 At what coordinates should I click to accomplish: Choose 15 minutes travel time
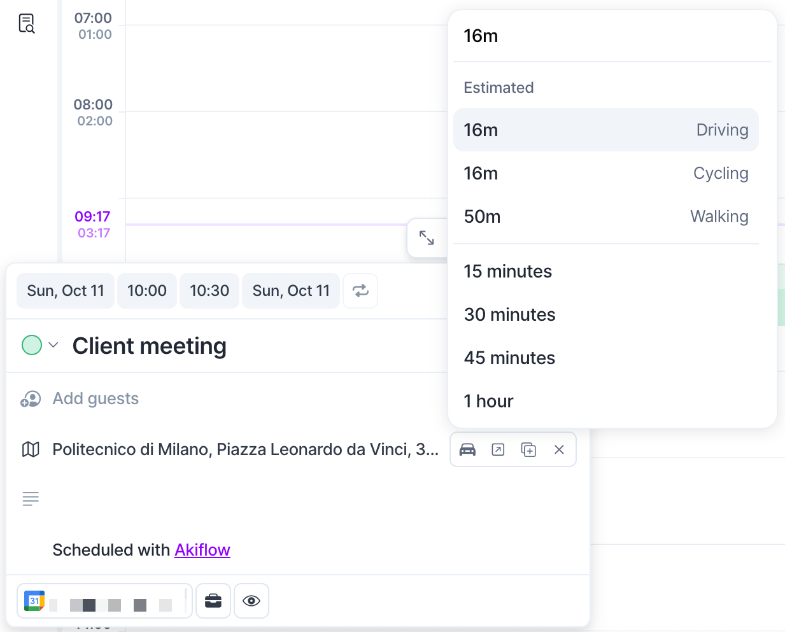click(x=606, y=271)
